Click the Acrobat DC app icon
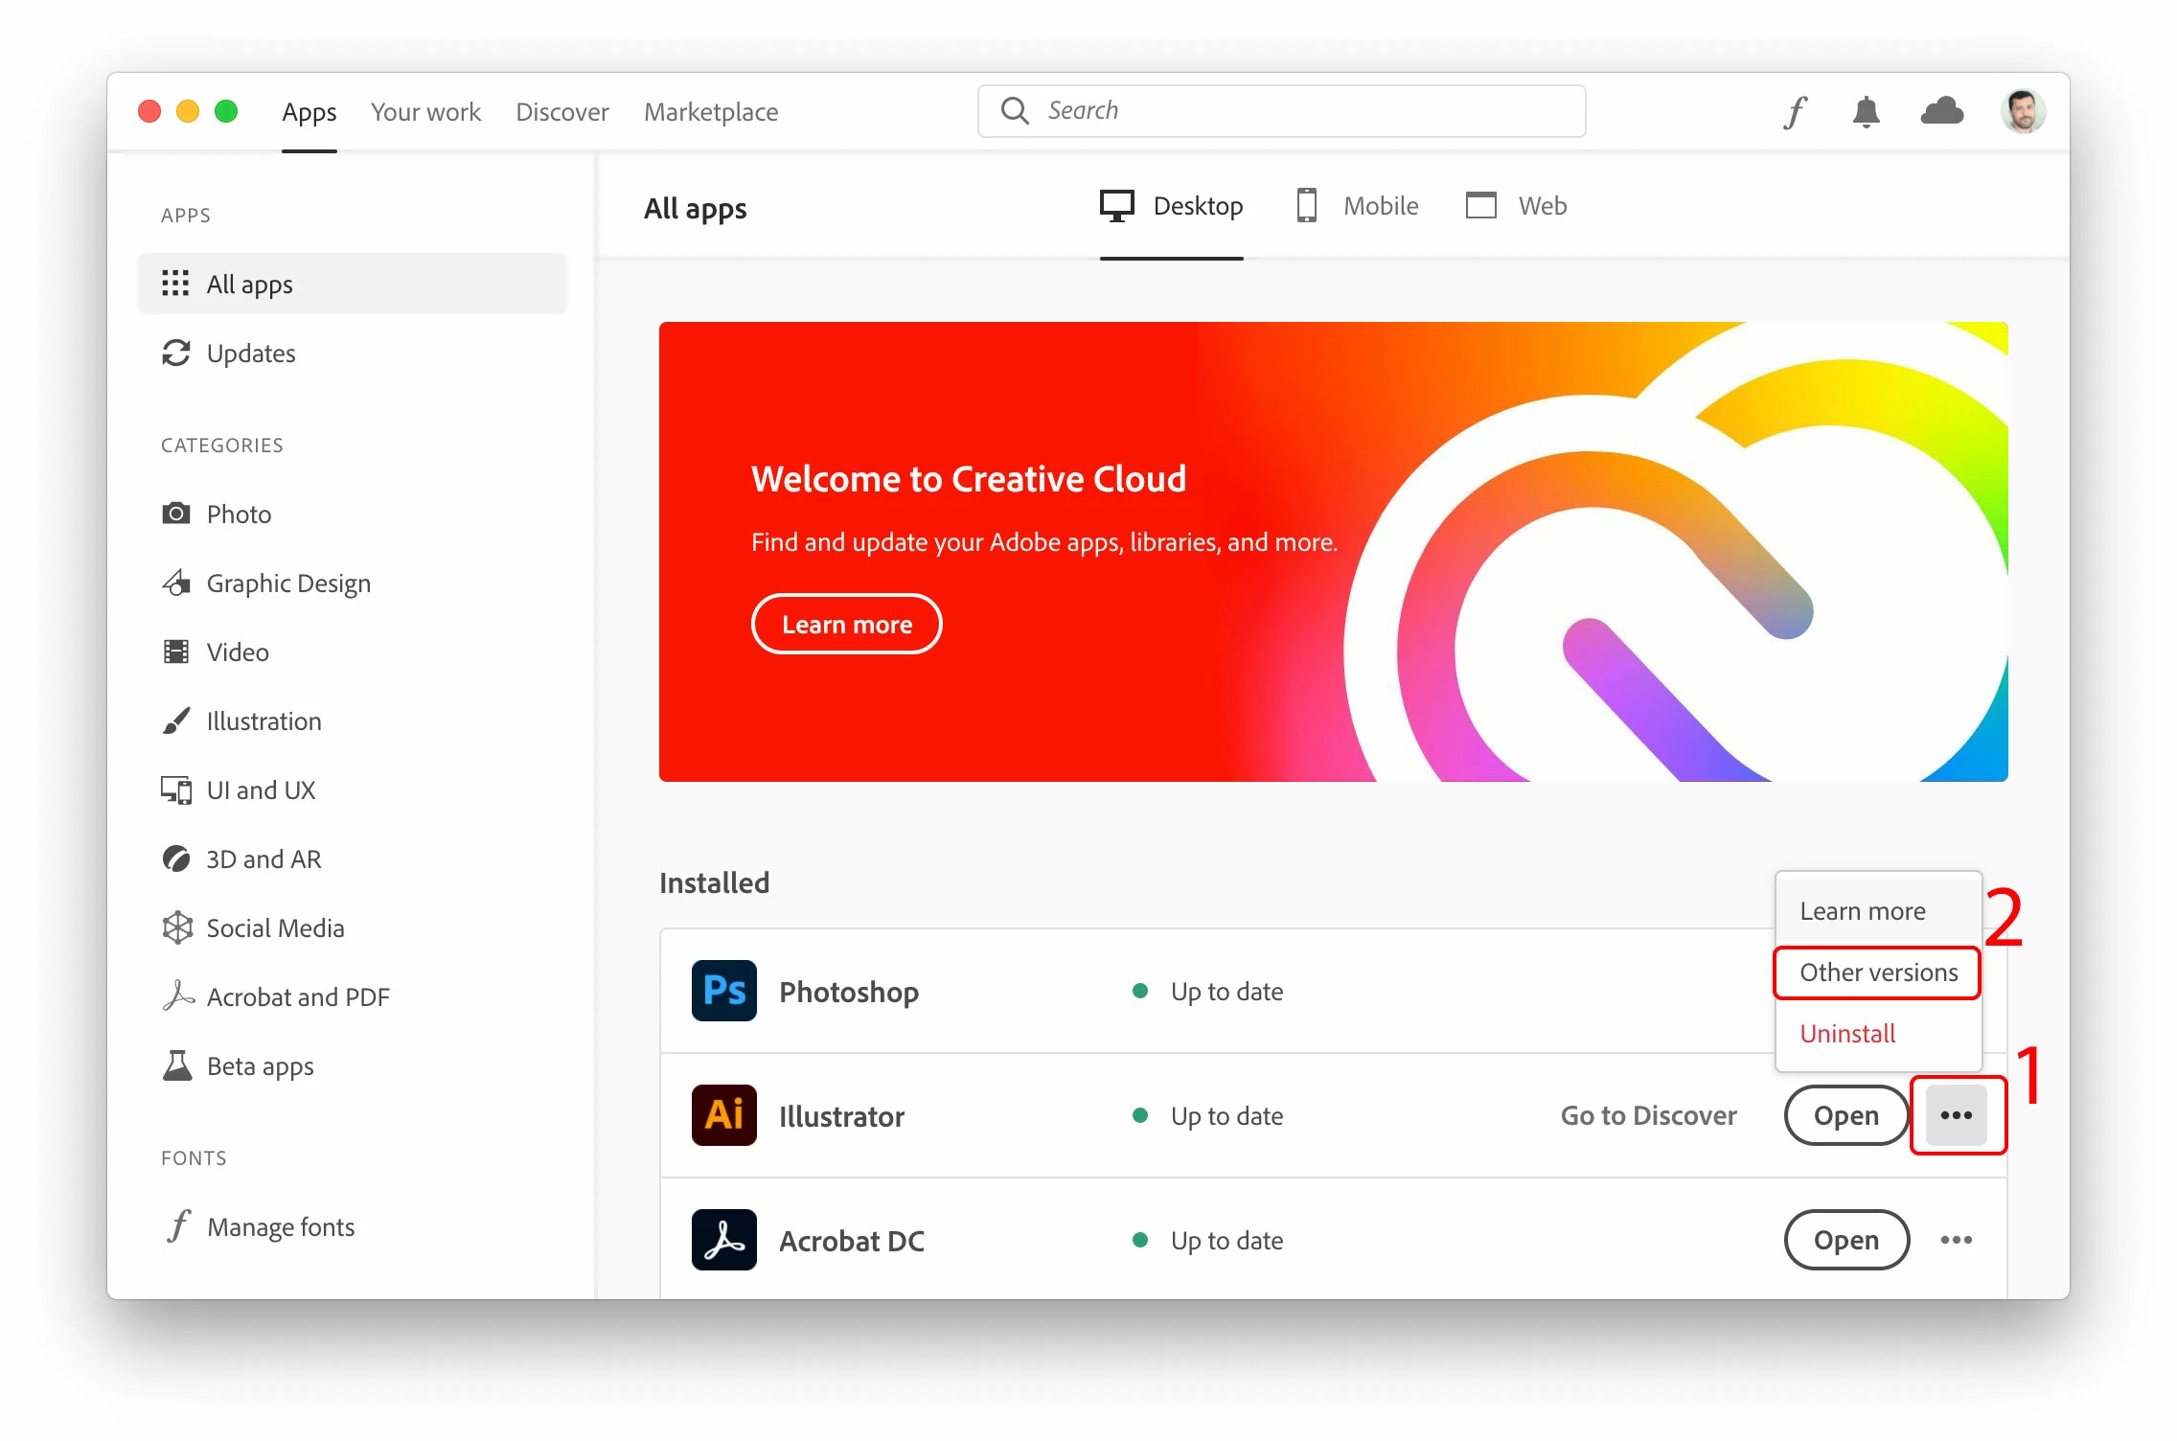 (724, 1240)
